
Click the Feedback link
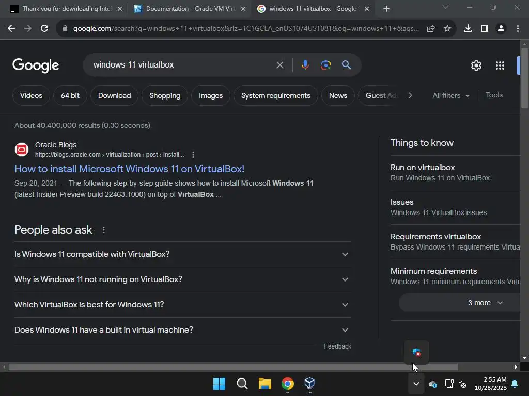pyautogui.click(x=337, y=346)
